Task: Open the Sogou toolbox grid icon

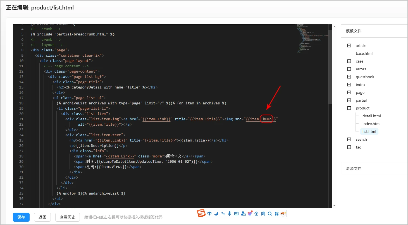Action: pos(276,214)
